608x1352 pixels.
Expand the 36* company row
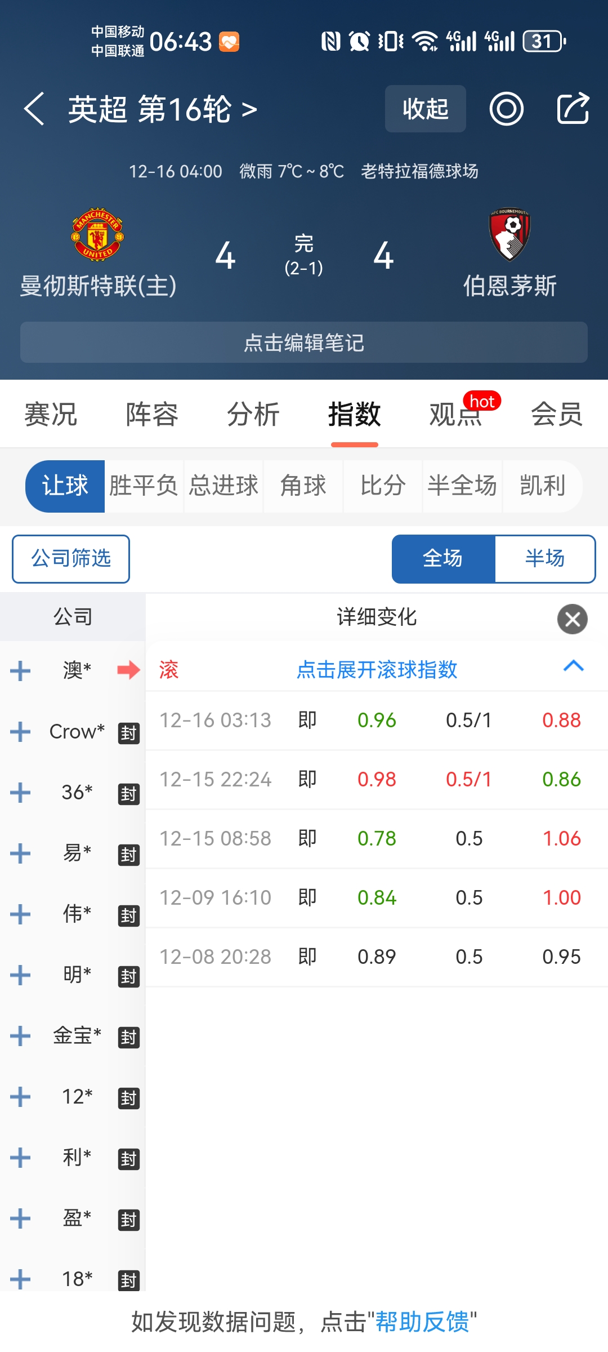click(x=20, y=793)
